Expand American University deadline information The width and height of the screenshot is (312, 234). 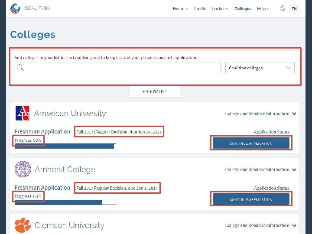tap(260, 114)
